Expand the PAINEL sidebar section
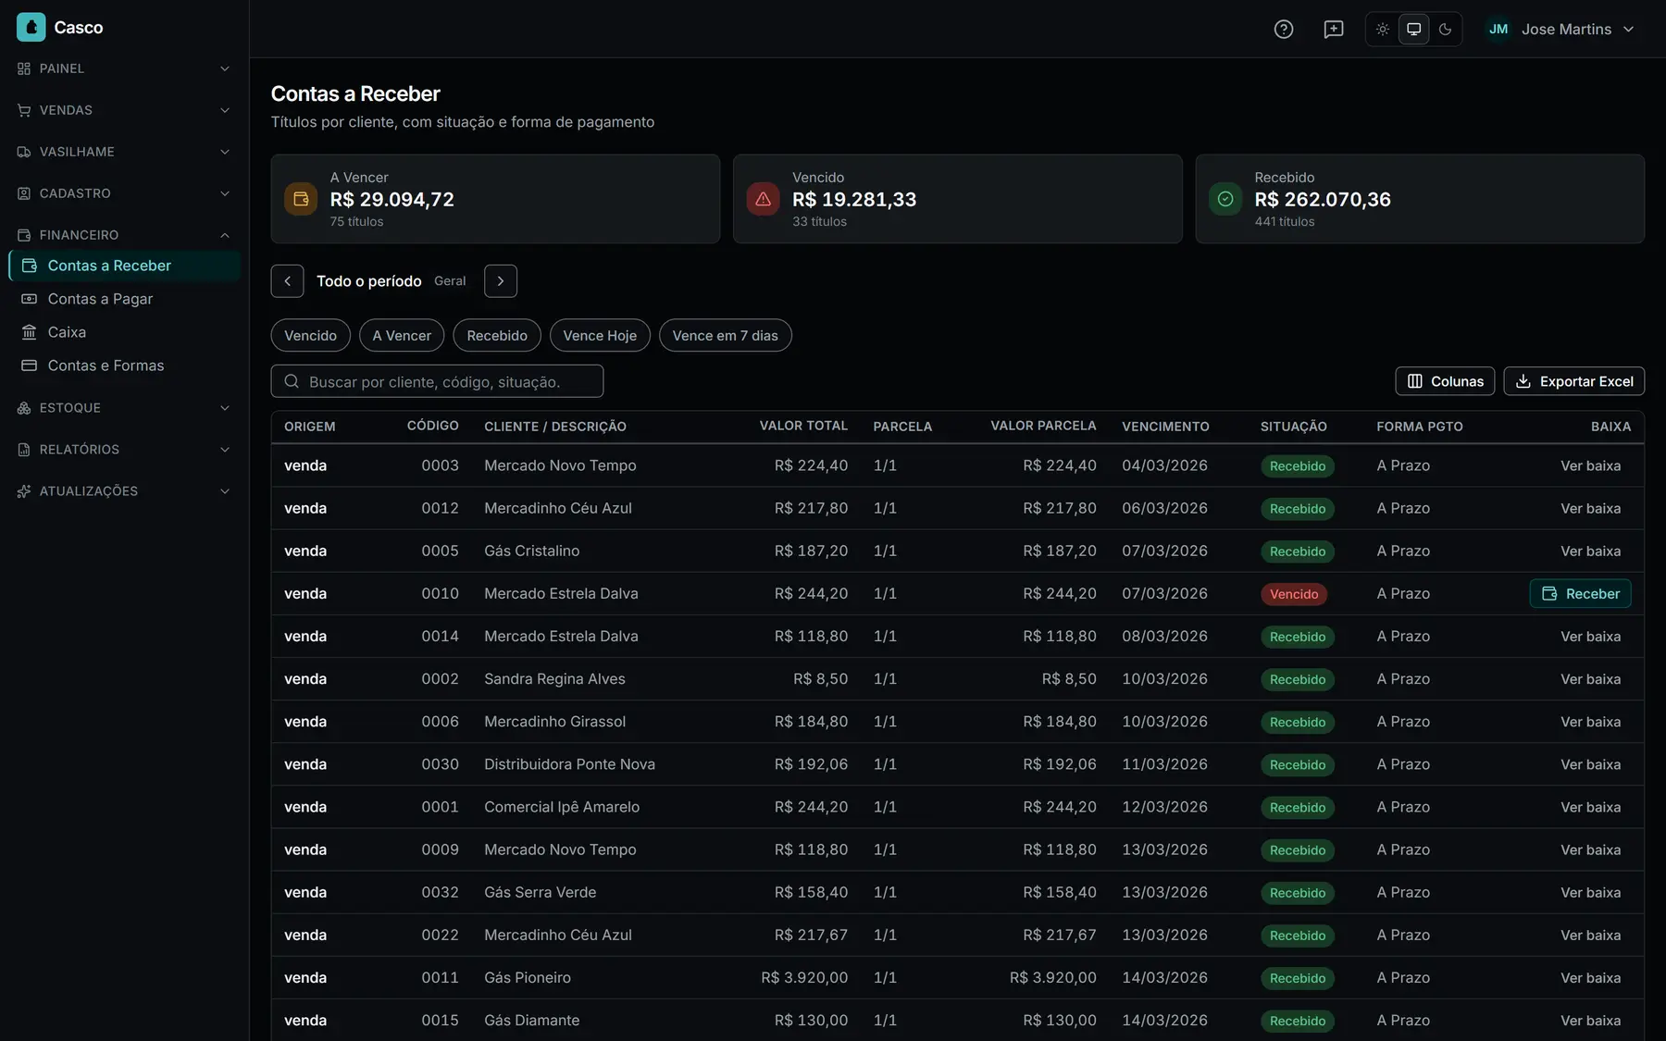Image resolution: width=1666 pixels, height=1041 pixels. [124, 68]
